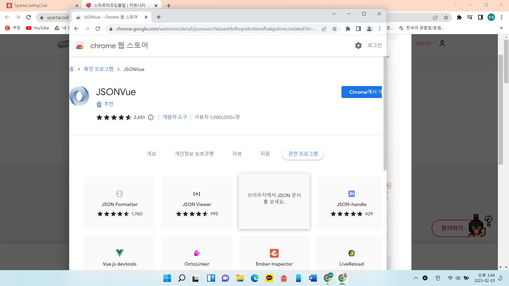Click the JSONVue extension logo
The width and height of the screenshot is (509, 286).
tap(79, 96)
